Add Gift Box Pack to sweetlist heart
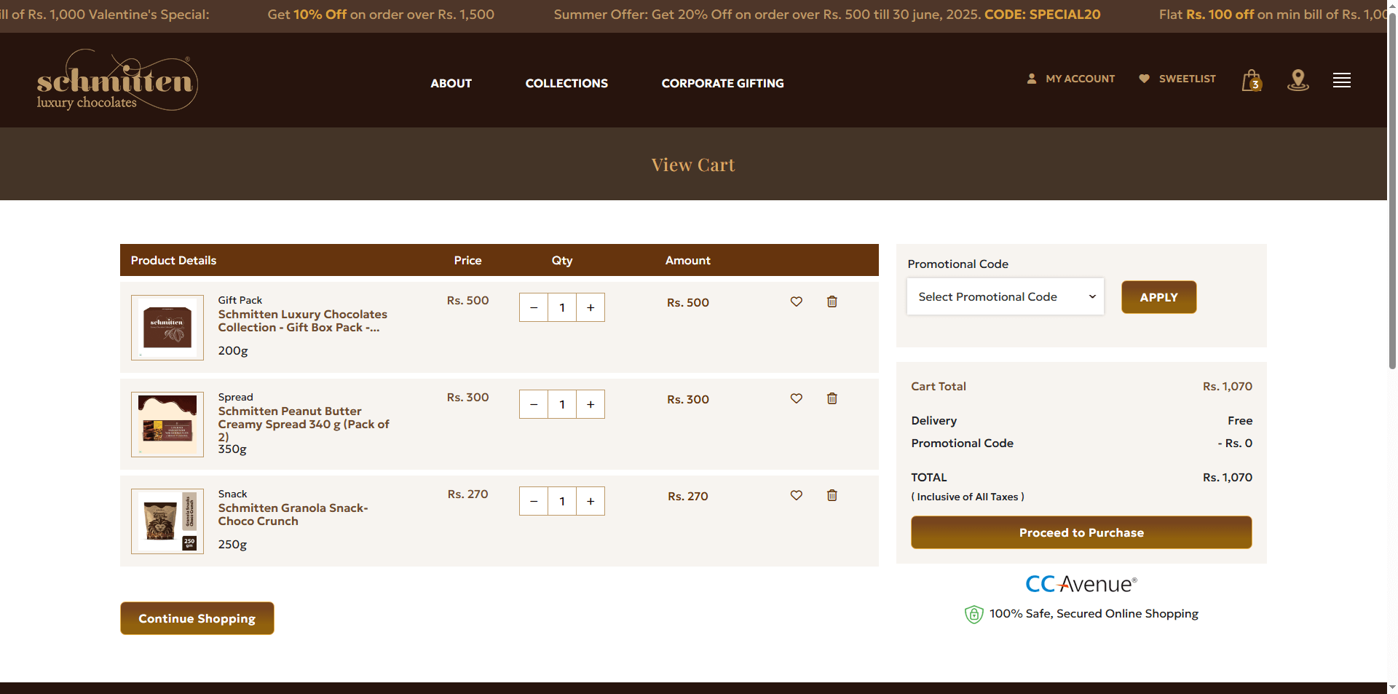 click(796, 301)
